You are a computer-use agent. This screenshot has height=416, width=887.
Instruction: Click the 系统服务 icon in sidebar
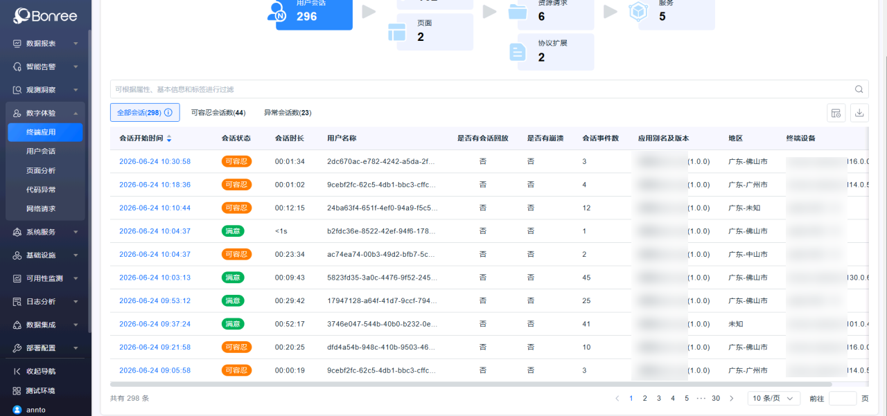point(17,232)
